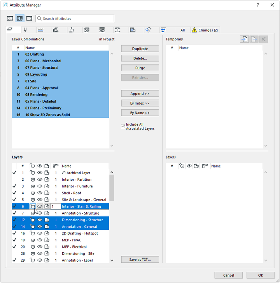Open the dialog help question mark

[258, 5]
